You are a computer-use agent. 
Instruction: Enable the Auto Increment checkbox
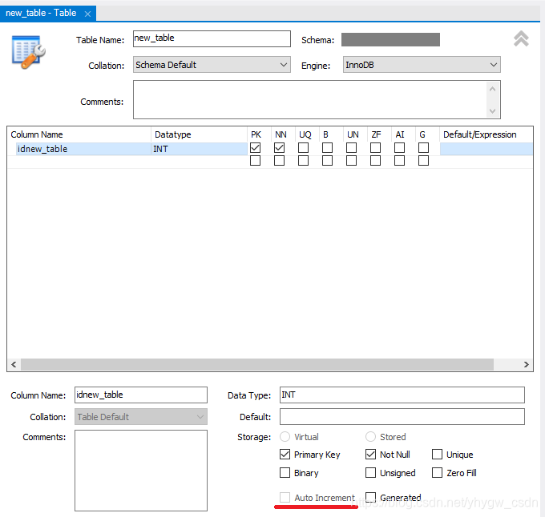coord(285,497)
